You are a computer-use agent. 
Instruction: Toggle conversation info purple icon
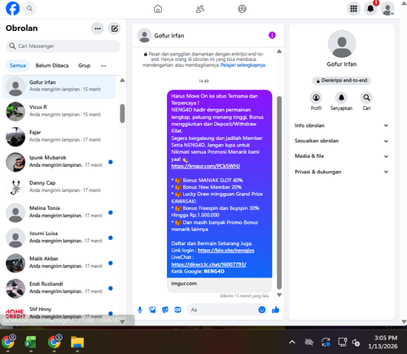(x=272, y=35)
